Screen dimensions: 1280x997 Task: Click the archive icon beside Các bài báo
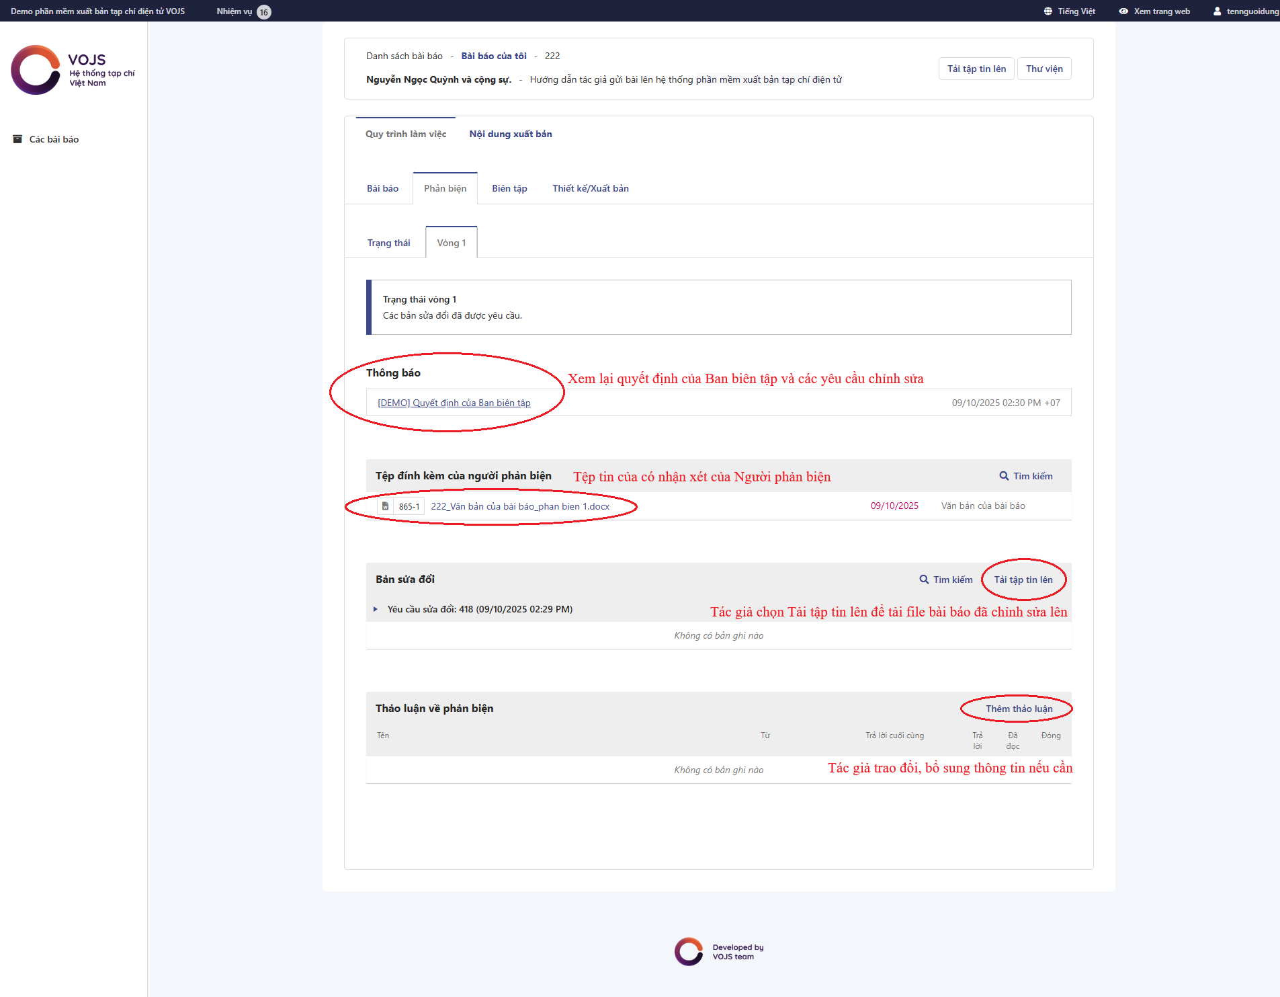tap(17, 139)
